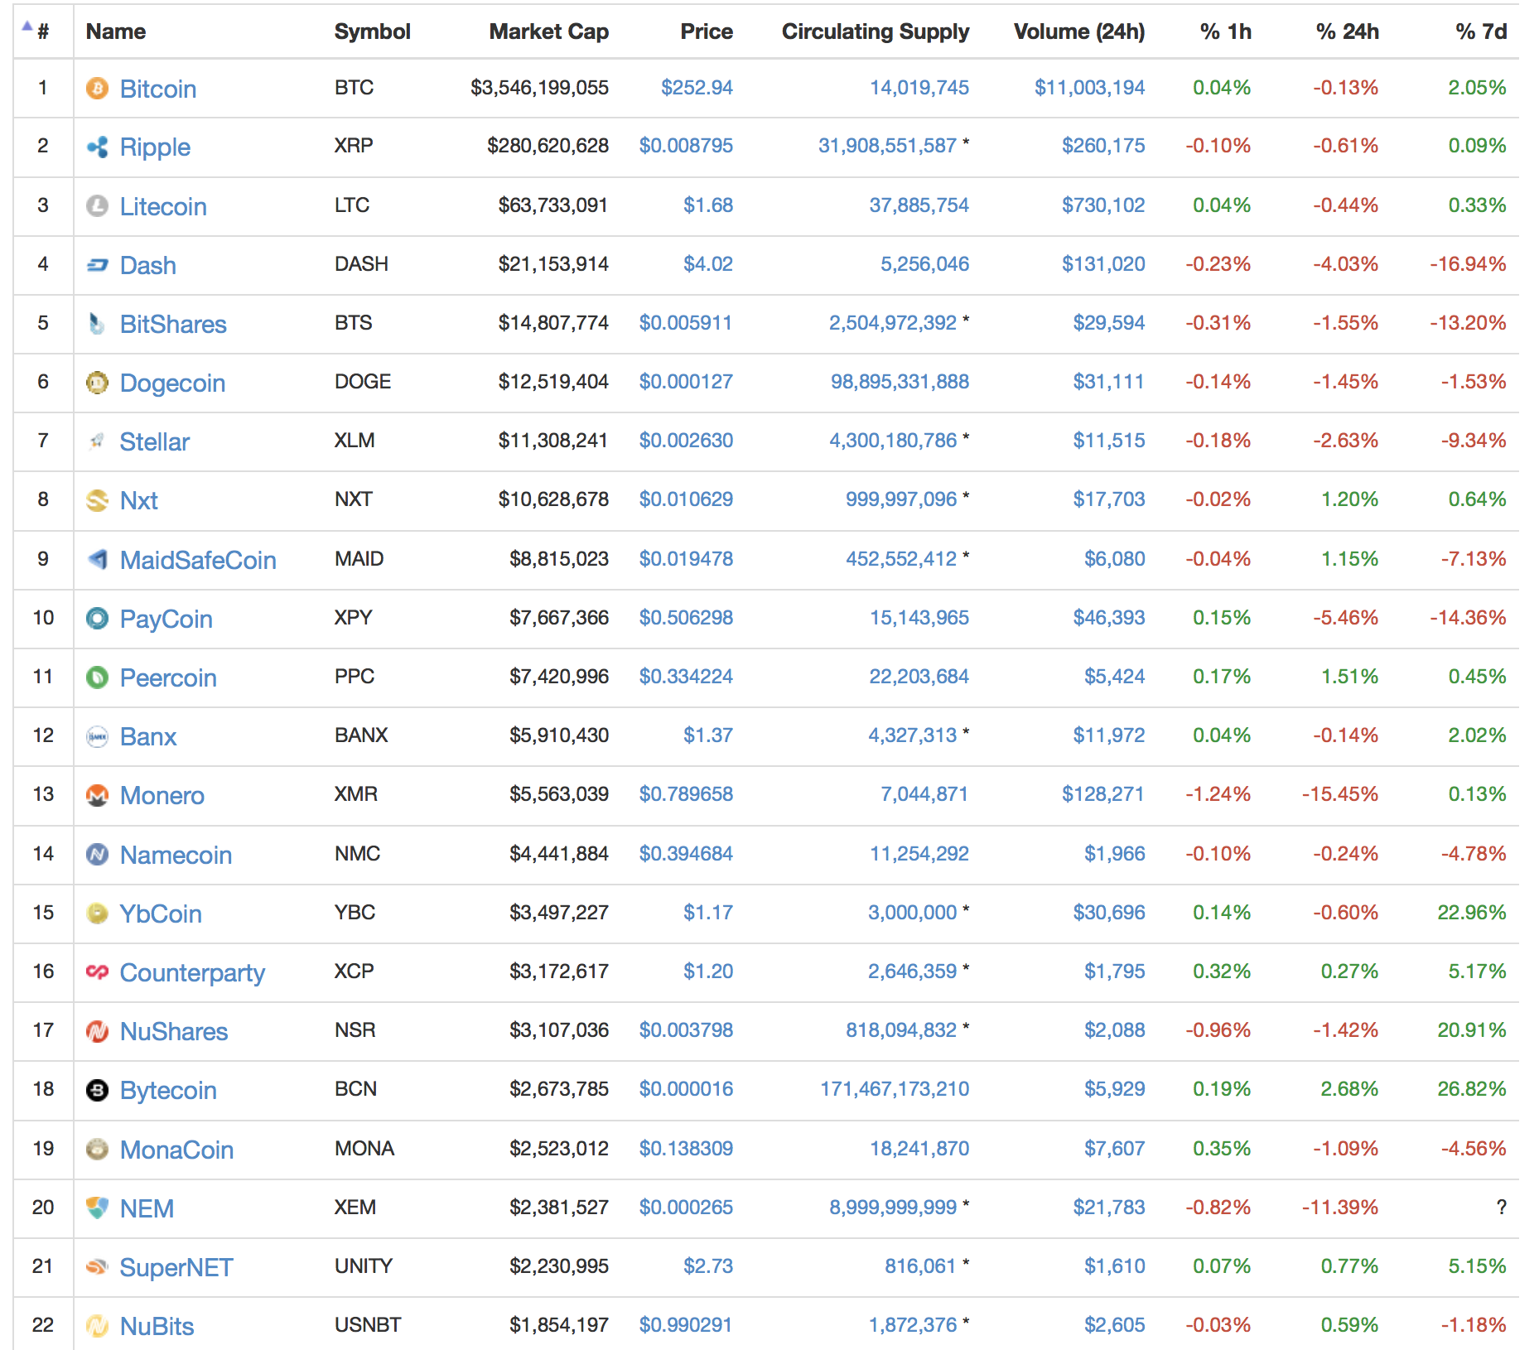Sort by Symbol column header
This screenshot has width=1539, height=1350.
[x=373, y=31]
